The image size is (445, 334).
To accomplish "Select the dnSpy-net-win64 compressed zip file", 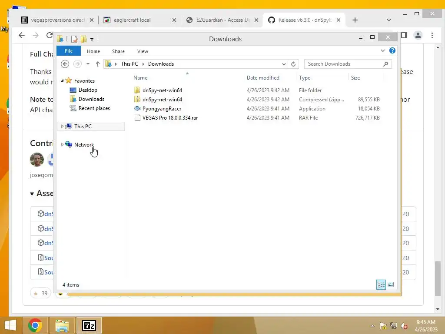I will point(162,100).
